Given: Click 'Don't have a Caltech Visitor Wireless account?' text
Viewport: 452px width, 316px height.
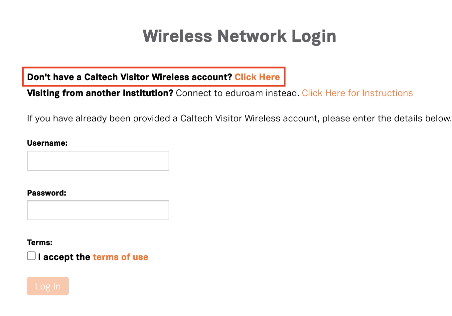Looking at the screenshot, I should point(129,77).
